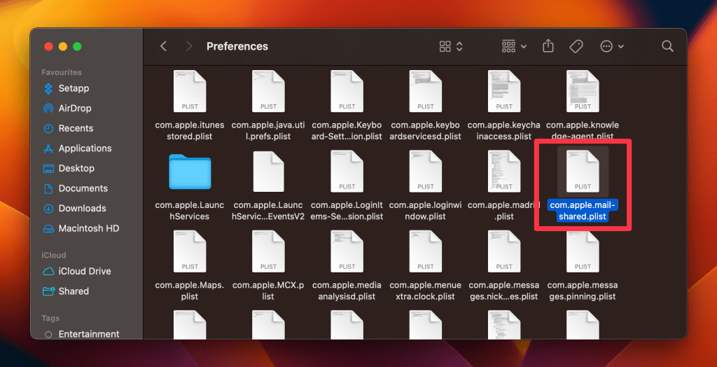Click the com.apple.loginwindow.plist filename label
Viewport: 717px width, 367px height.
click(x=426, y=211)
